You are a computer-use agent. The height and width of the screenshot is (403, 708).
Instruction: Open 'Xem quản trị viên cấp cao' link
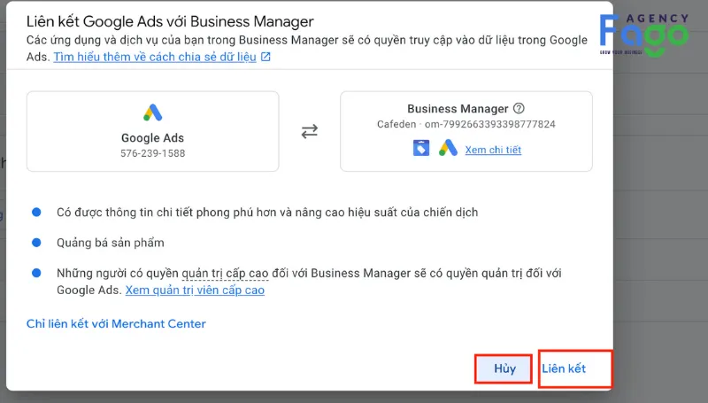click(195, 290)
